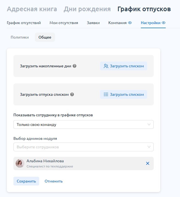Screen dimensions: 180x197
Task: Select the Общее sub-tab
Action: click(45, 37)
